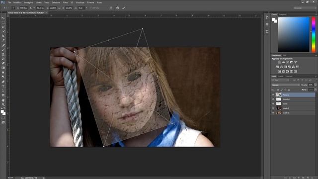Switch to the Tracciati tab
This screenshot has height=179, width=318.
tap(289, 76)
